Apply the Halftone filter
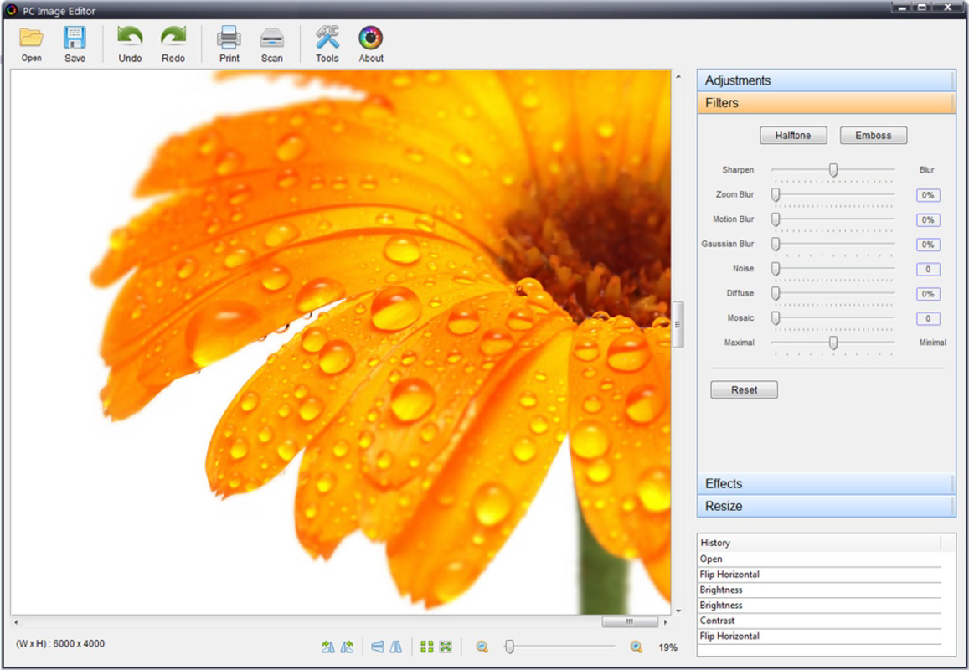This screenshot has width=969, height=670. point(792,136)
